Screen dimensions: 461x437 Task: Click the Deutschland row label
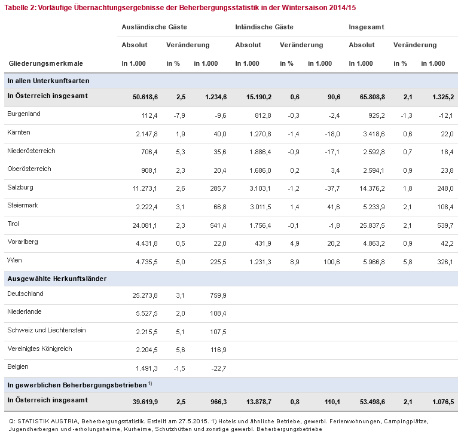(x=25, y=294)
